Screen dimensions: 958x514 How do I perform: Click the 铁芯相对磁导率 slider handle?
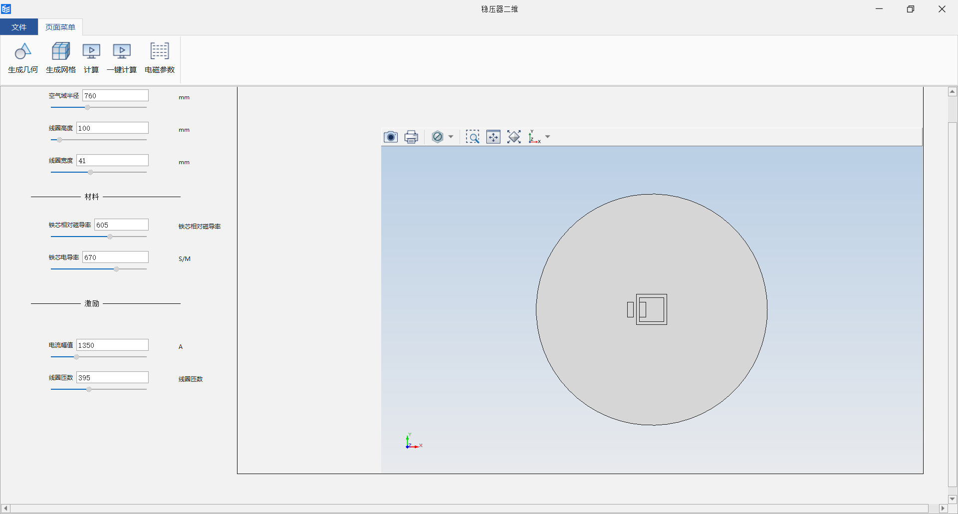[x=110, y=237]
